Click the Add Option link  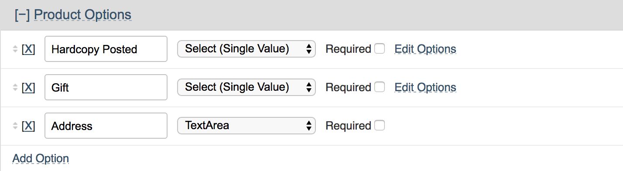point(41,158)
